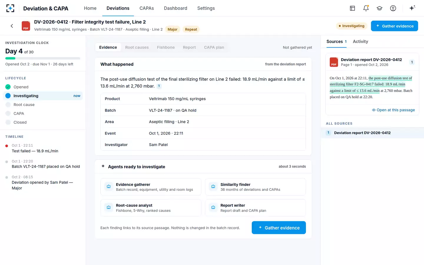Select 'Deviation report DV-2026-0412' under All Sources
This screenshot has width=424, height=265.
[x=372, y=133]
